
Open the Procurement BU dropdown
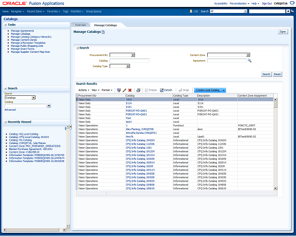[133, 55]
